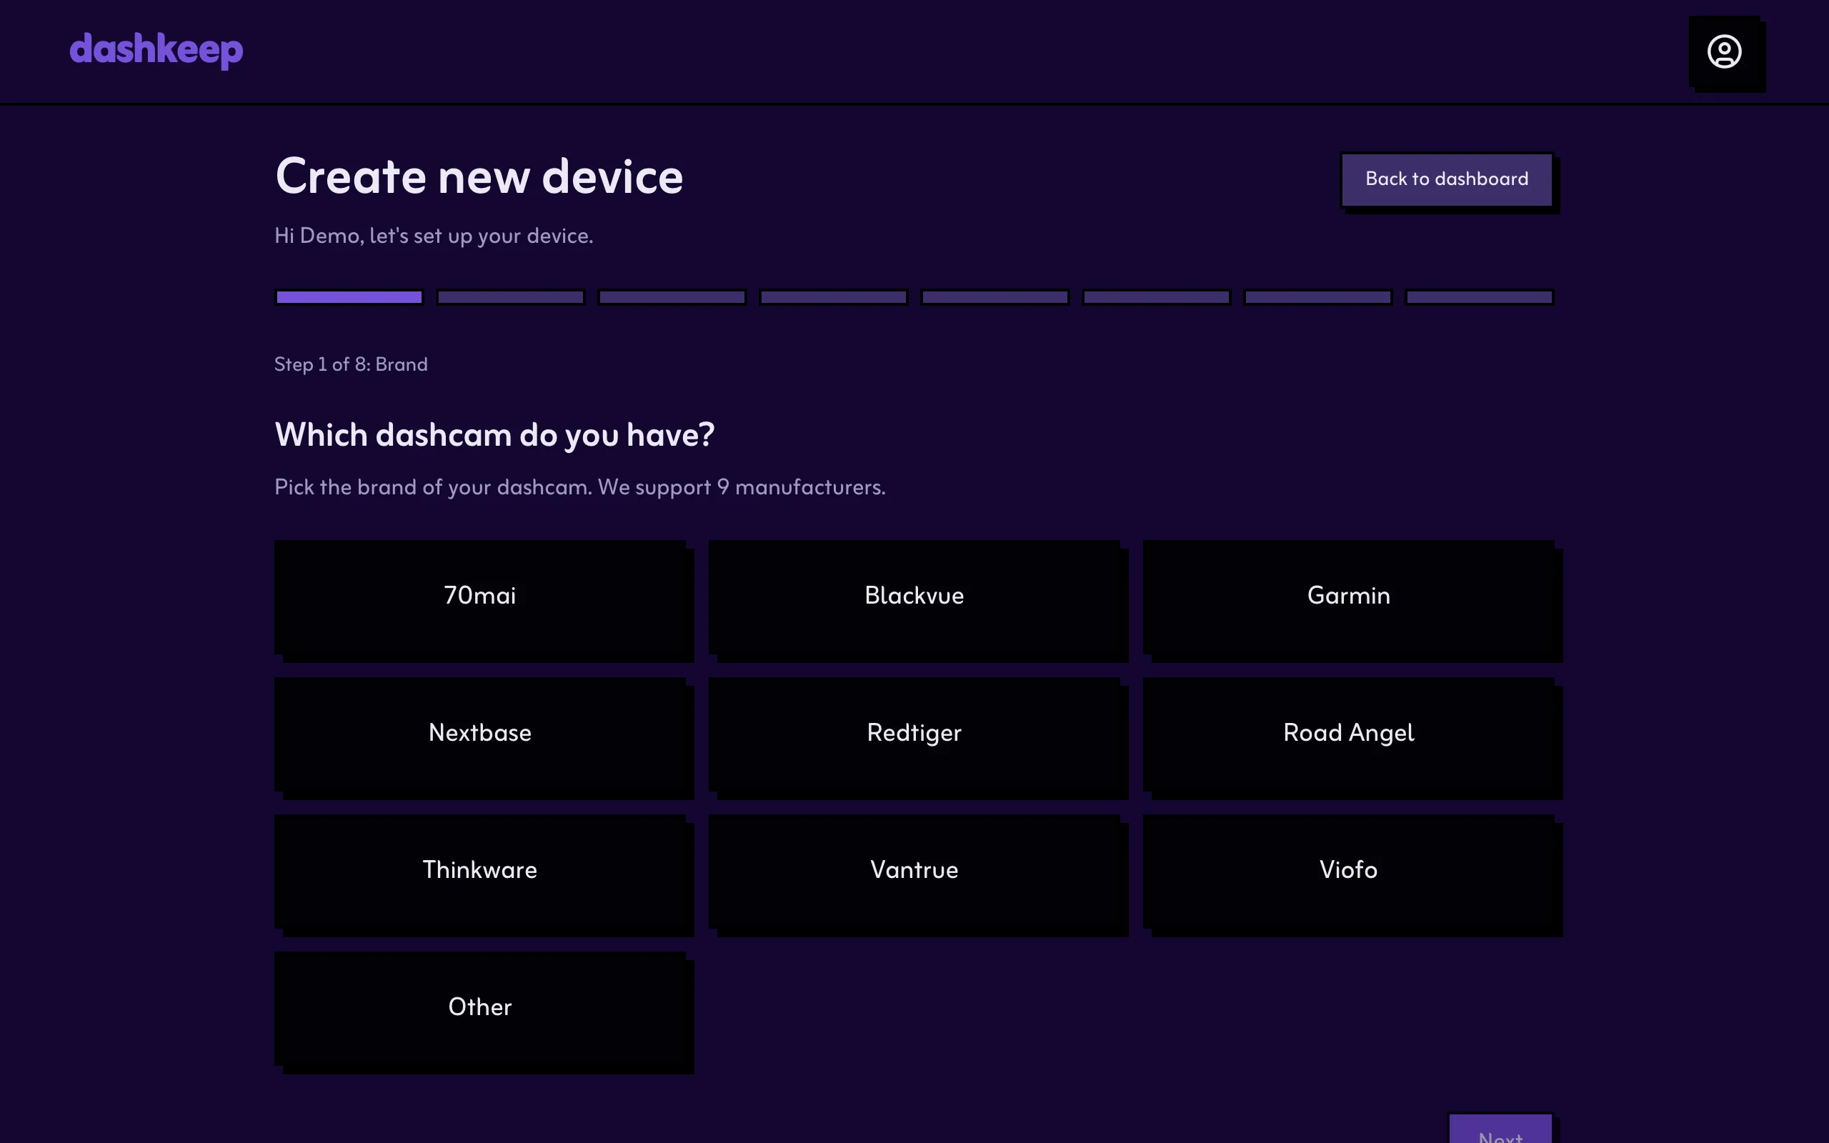Select Nextbase dashcam brand

480,734
